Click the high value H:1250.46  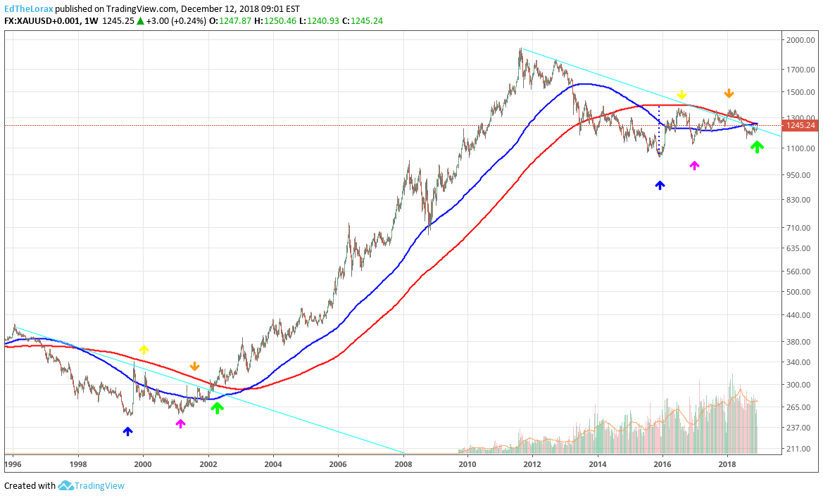click(x=275, y=21)
